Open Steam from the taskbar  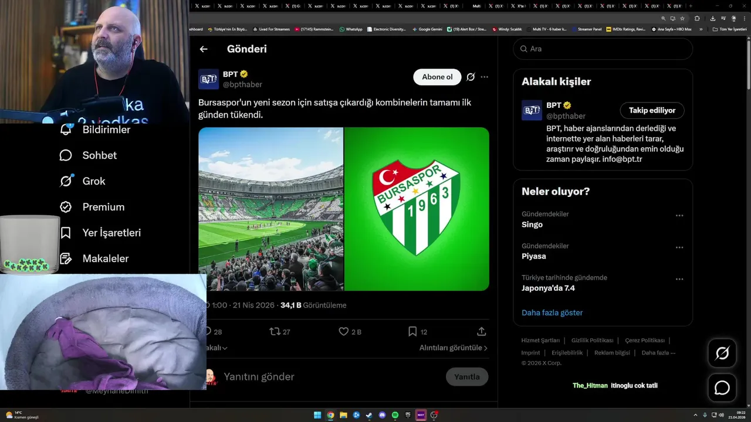click(x=369, y=415)
